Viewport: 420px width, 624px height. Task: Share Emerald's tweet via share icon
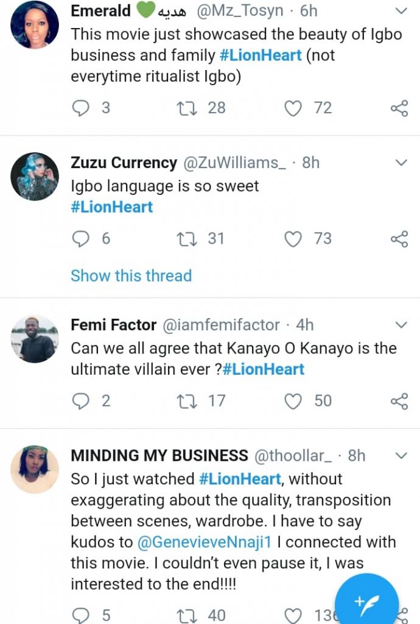point(399,109)
